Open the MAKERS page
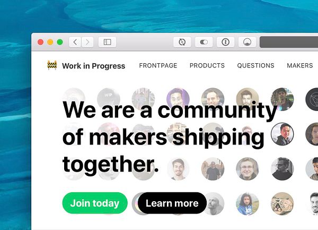This screenshot has width=318, height=230. (x=300, y=65)
